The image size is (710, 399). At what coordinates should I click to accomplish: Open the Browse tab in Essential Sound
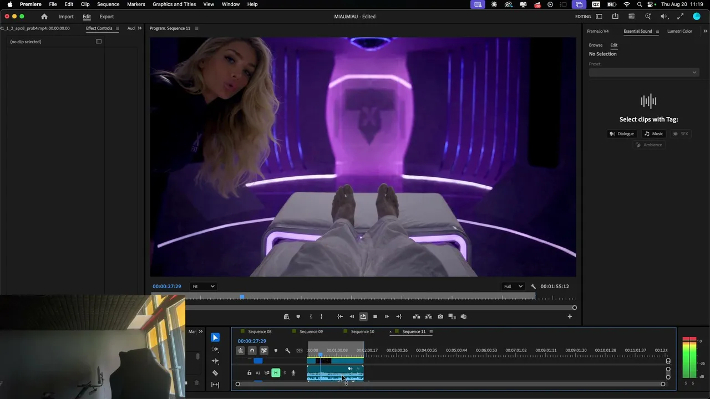596,45
